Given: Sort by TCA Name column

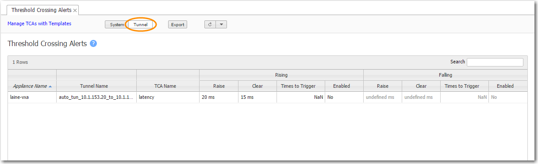Looking at the screenshot, I should pos(168,86).
